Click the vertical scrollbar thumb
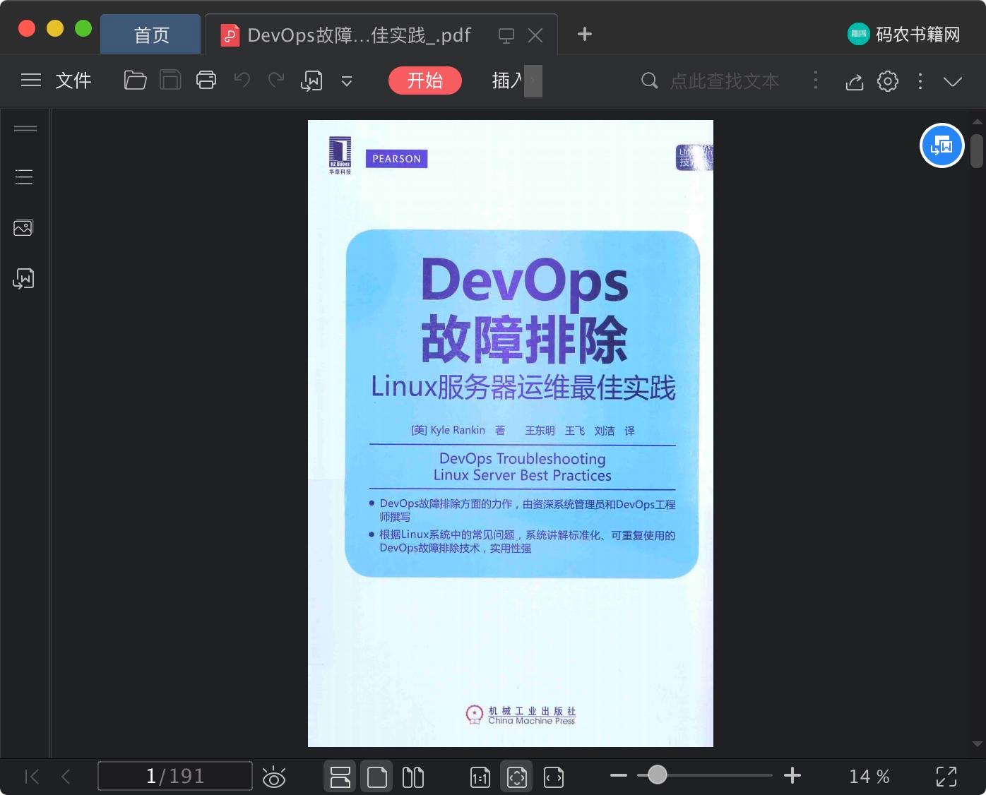 point(977,150)
